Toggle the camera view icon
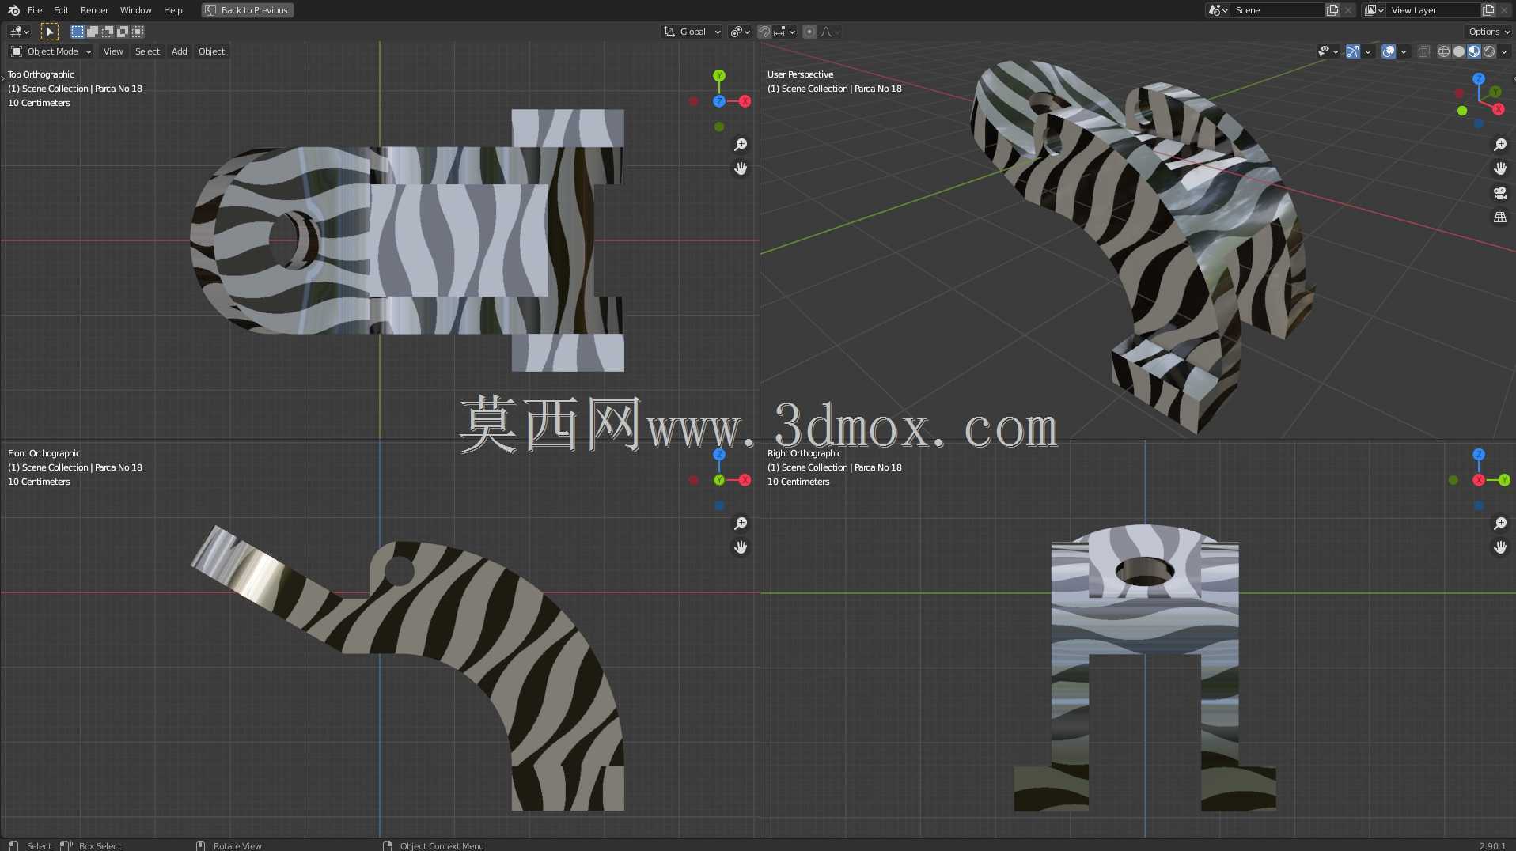The height and width of the screenshot is (851, 1516). click(1500, 193)
